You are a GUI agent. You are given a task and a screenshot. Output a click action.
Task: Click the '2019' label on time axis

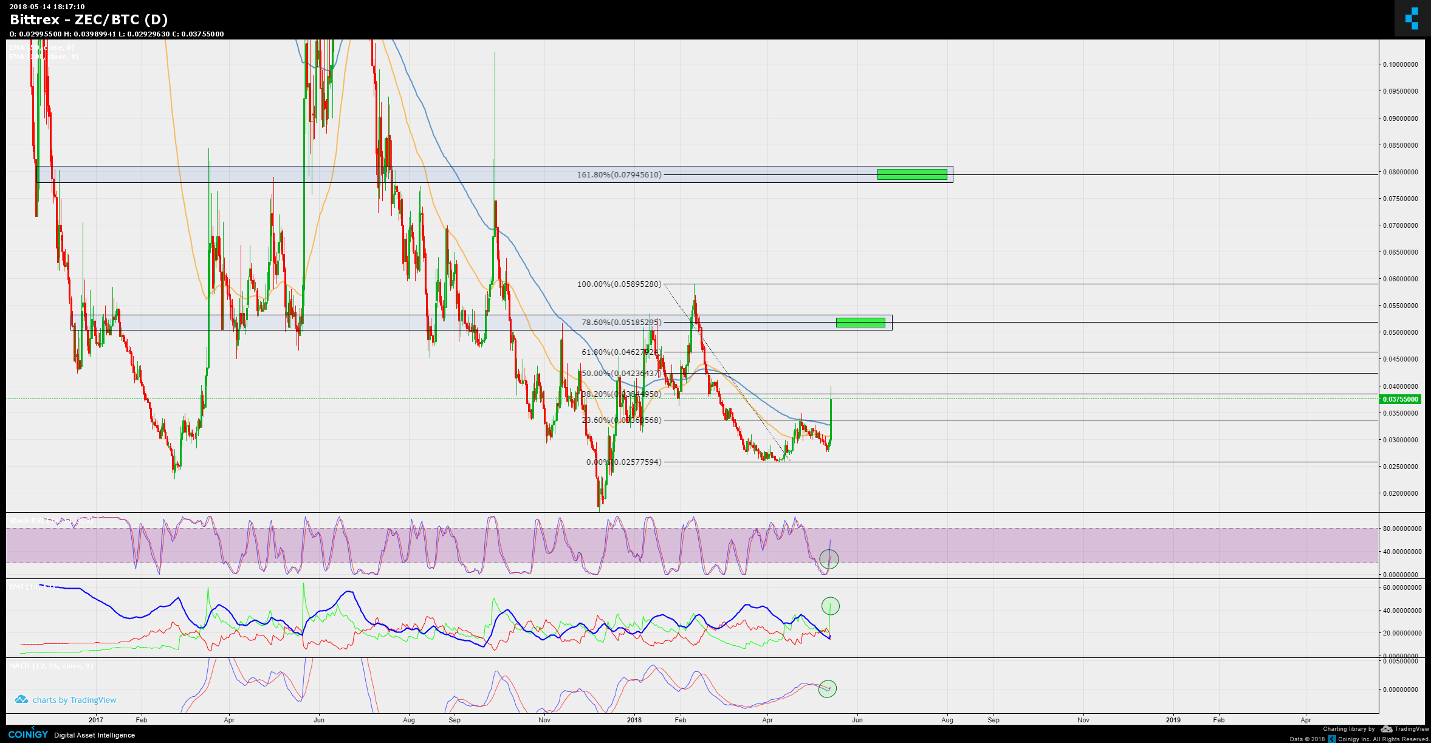1173,720
